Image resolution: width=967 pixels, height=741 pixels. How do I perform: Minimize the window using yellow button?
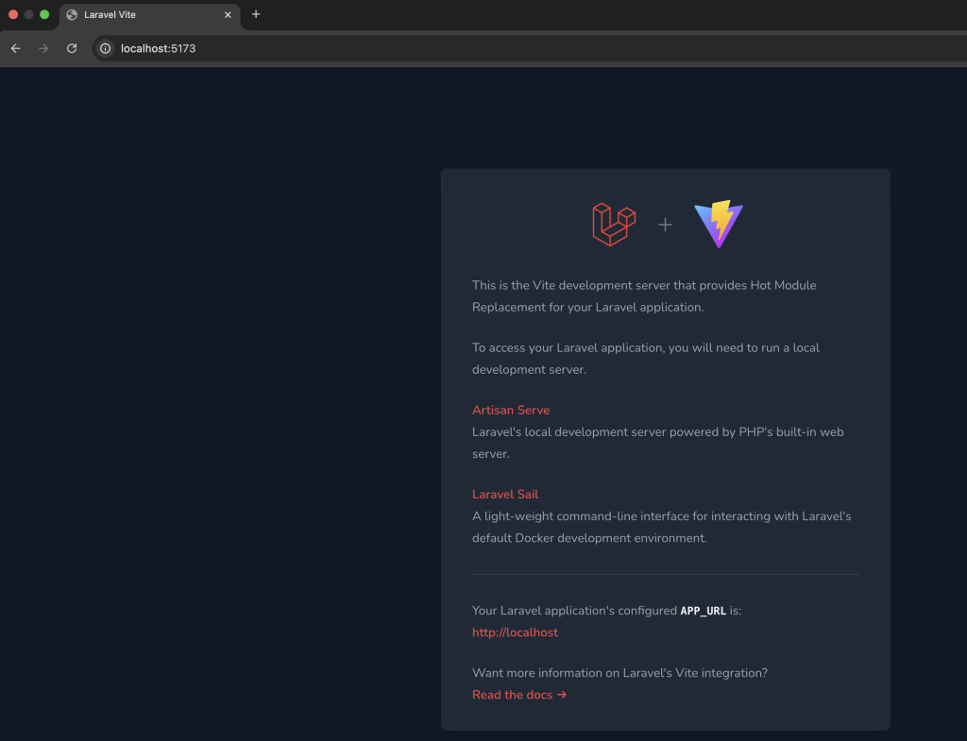[x=28, y=15]
